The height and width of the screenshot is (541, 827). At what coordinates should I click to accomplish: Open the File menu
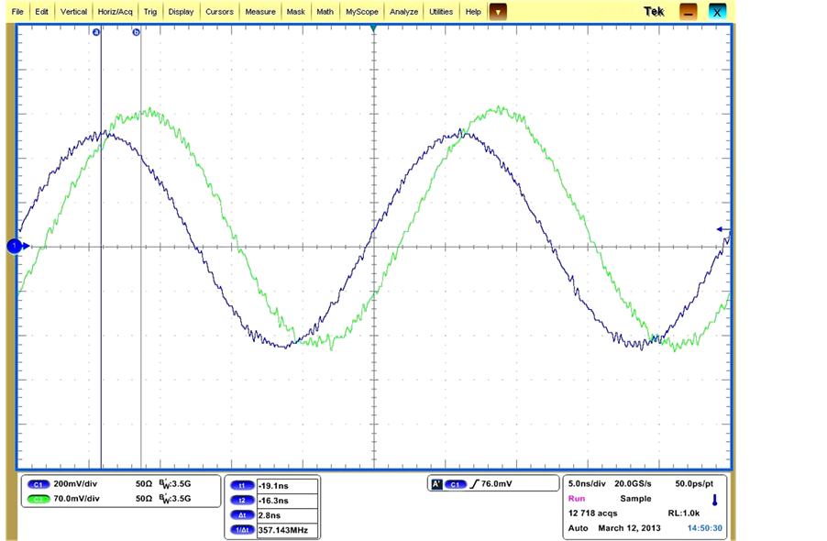point(17,12)
